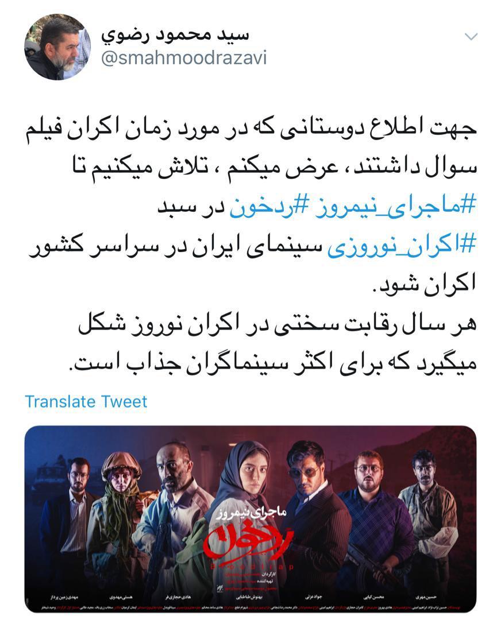Open the attached movie poster image
Viewport: 501px width, 620px height.
pyautogui.click(x=250, y=519)
